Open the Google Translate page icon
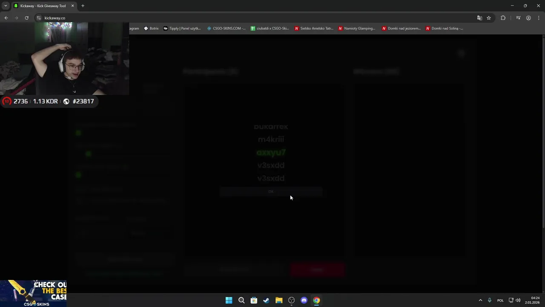The height and width of the screenshot is (307, 545). pos(479,18)
